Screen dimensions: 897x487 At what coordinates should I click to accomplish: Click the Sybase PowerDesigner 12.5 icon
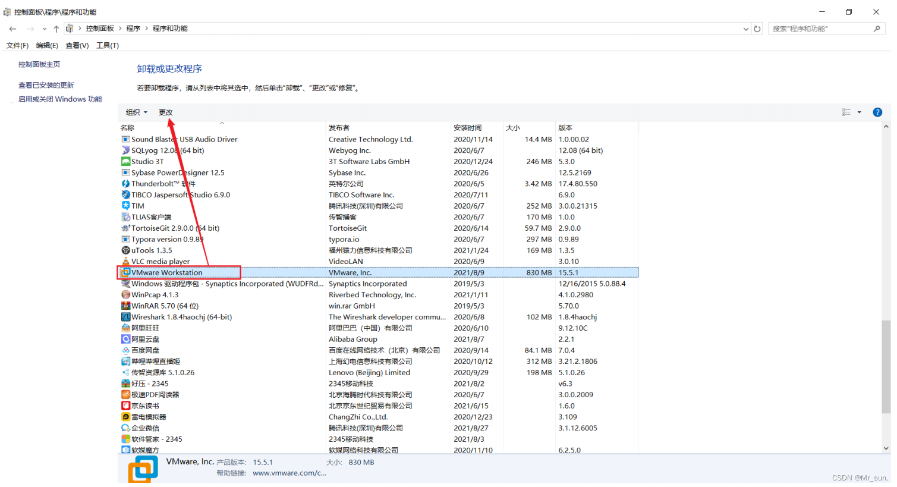[125, 172]
